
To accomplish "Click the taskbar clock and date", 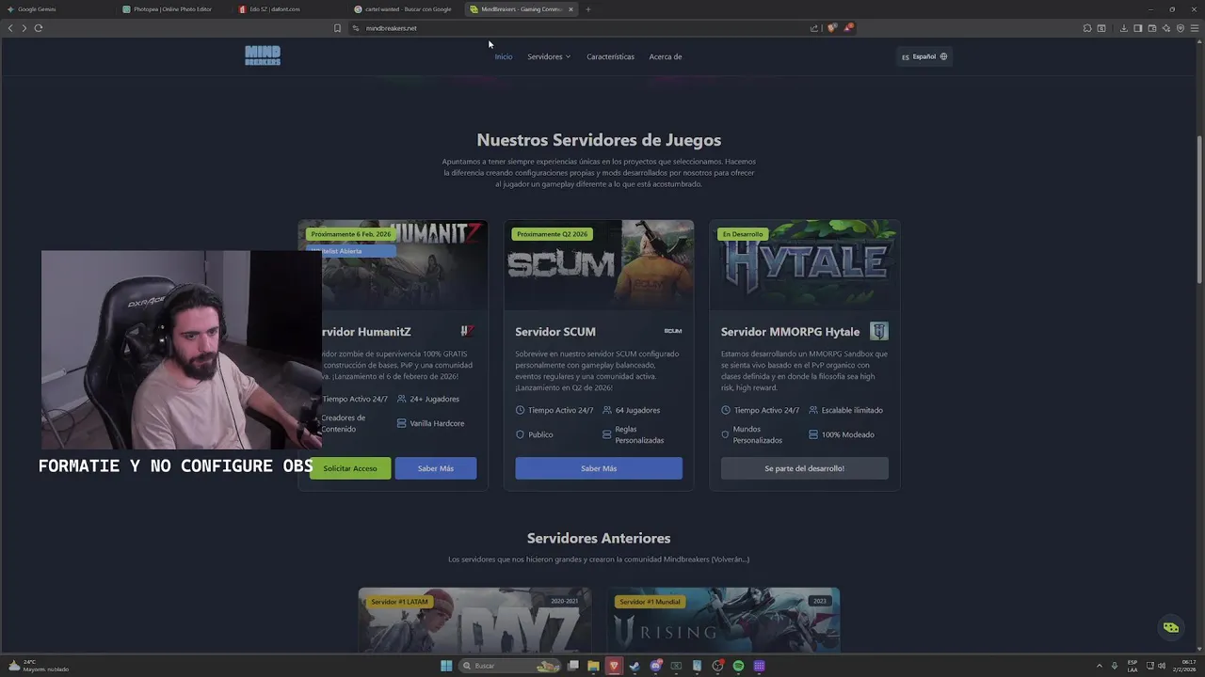I will pyautogui.click(x=1184, y=666).
